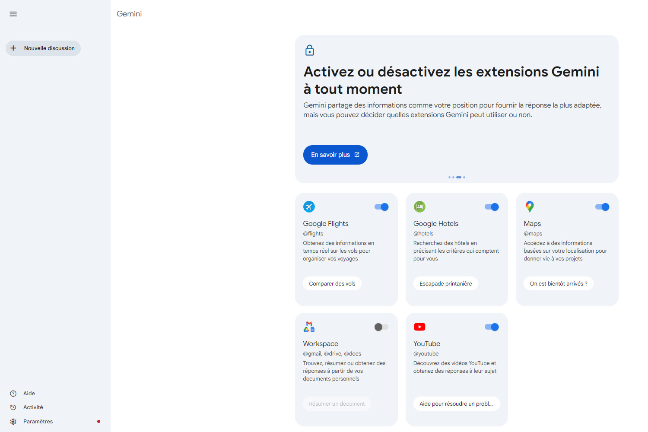Click the Google Hotels card title
Viewport: 648px width, 432px height.
(436, 223)
